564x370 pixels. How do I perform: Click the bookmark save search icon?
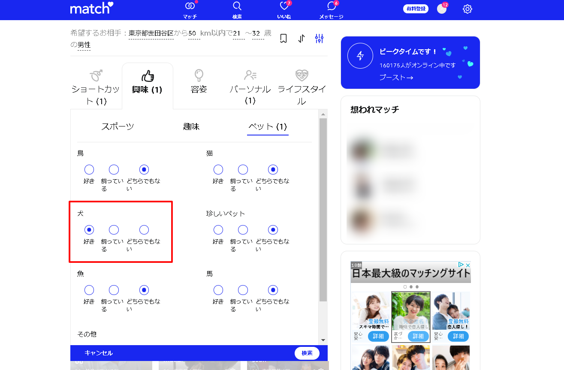coord(284,39)
